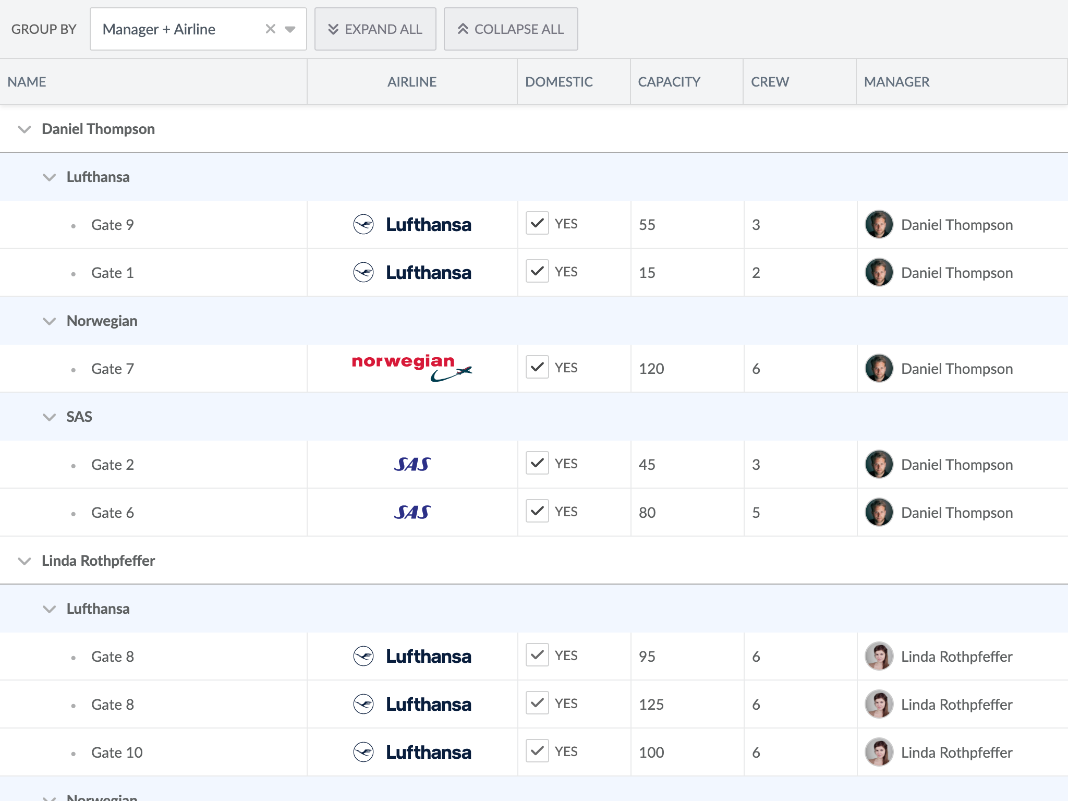Click Norwegian airline logo in Gate 7 row
Viewport: 1068px width, 801px height.
pos(412,368)
